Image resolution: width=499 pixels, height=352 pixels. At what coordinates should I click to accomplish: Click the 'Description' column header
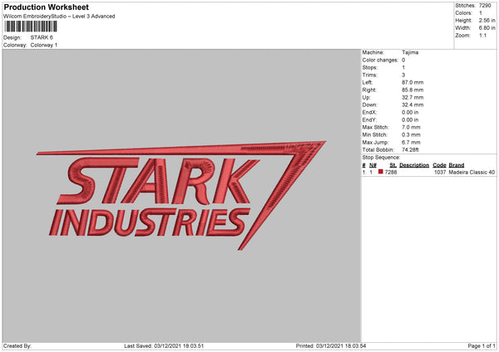(x=414, y=165)
